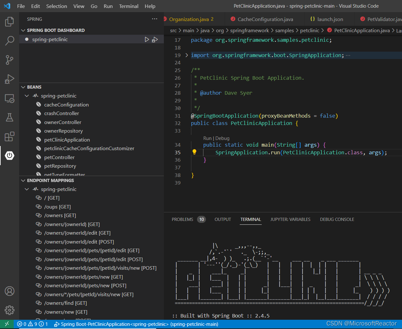This screenshot has width=402, height=329.
Task: Open the Search view in activity bar
Action: coord(10,40)
